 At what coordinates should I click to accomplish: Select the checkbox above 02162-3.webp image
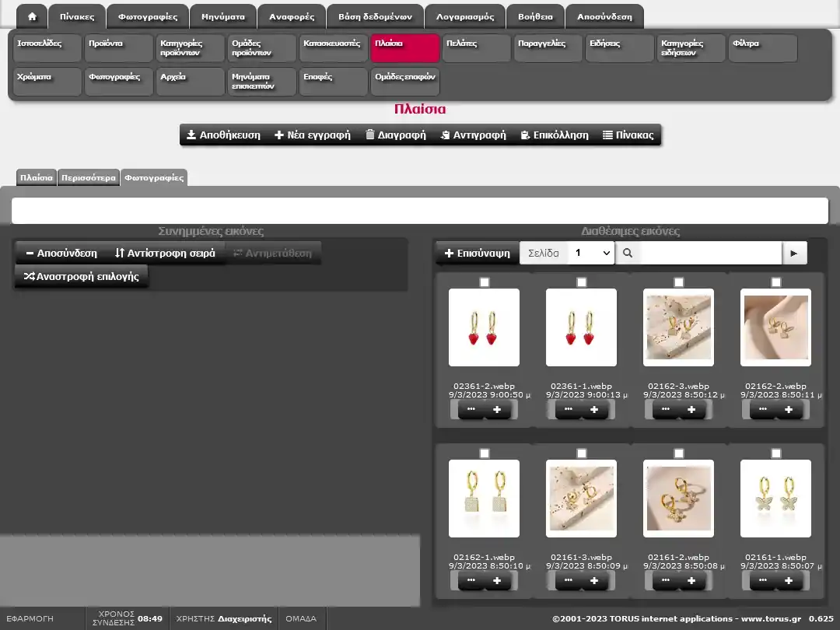tap(679, 282)
